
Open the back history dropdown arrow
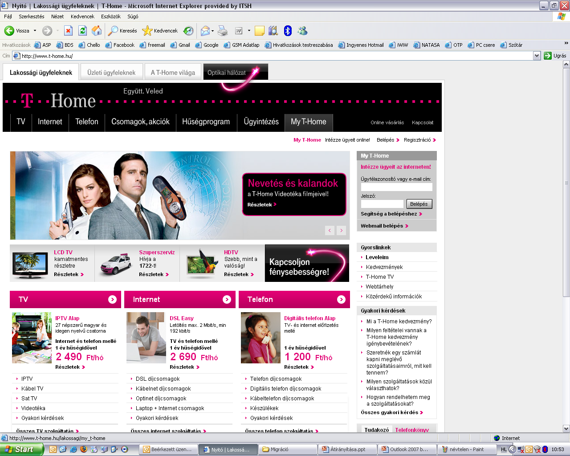tap(35, 31)
